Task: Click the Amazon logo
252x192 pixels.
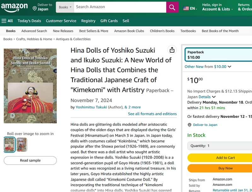Action: click(x=14, y=7)
